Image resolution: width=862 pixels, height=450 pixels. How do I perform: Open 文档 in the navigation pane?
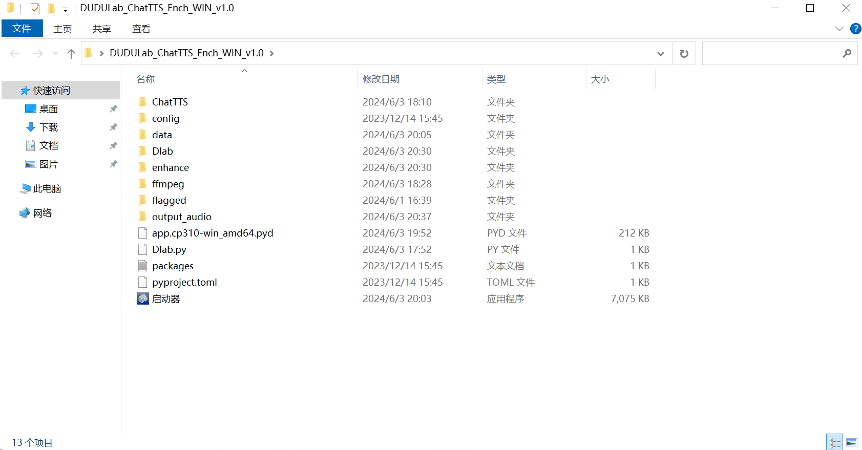[x=49, y=145]
